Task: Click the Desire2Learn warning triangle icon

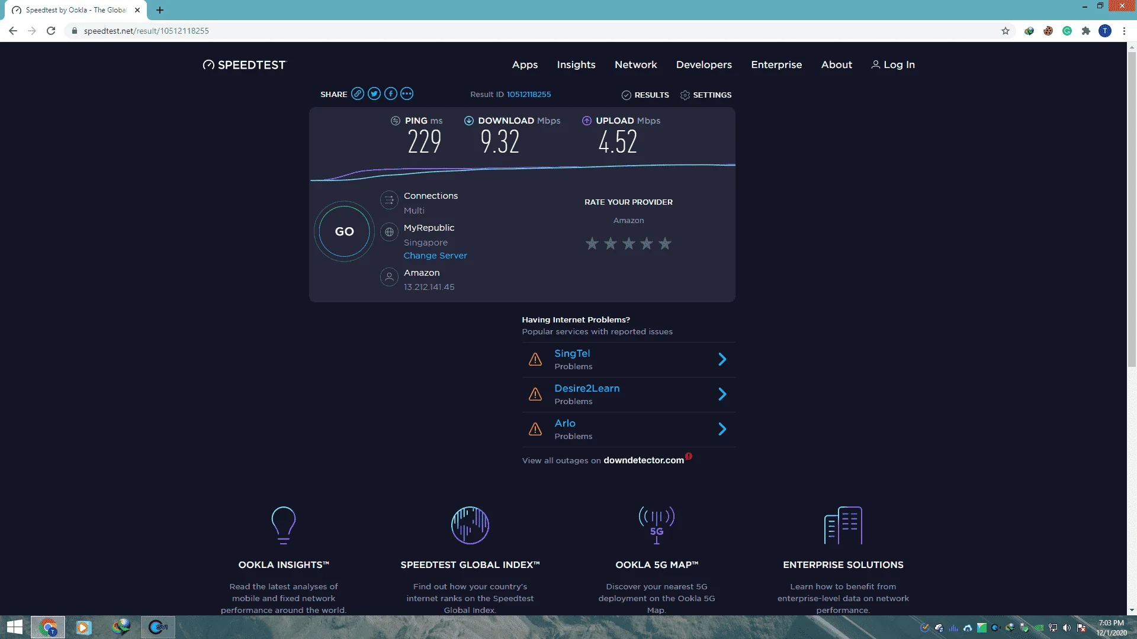Action: coord(535,394)
